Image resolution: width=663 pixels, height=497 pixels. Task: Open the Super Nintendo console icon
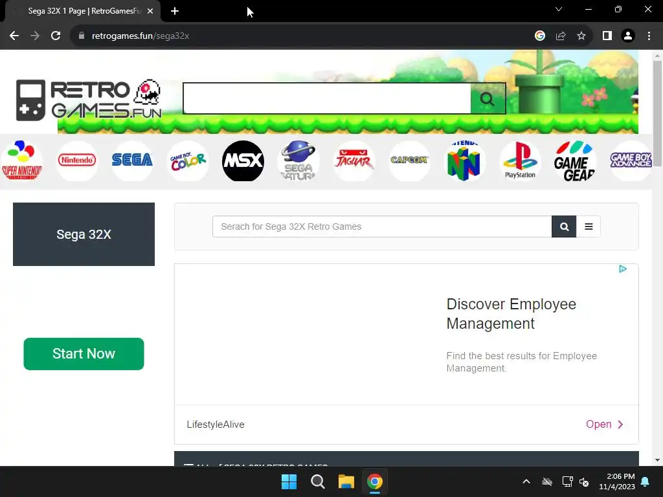pyautogui.click(x=21, y=161)
